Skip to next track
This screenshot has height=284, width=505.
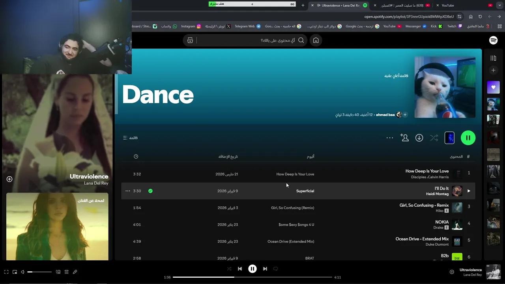pos(265,269)
